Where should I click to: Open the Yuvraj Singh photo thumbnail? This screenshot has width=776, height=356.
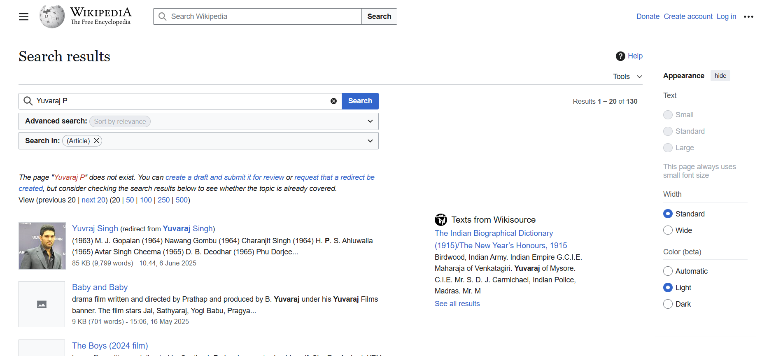[x=42, y=246]
